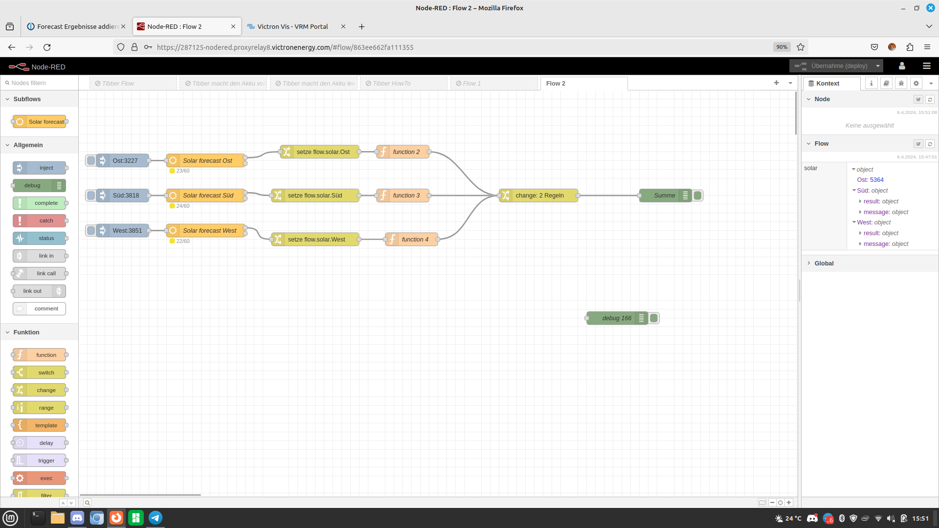Image resolution: width=939 pixels, height=528 pixels.
Task: Expand the West object in Flow context
Action: pyautogui.click(x=854, y=222)
